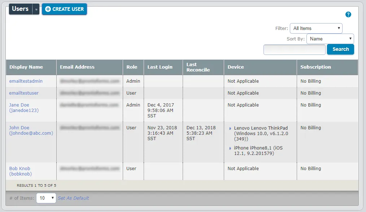Open the number of items dropdown
This screenshot has height=212, width=366.
(x=46, y=198)
